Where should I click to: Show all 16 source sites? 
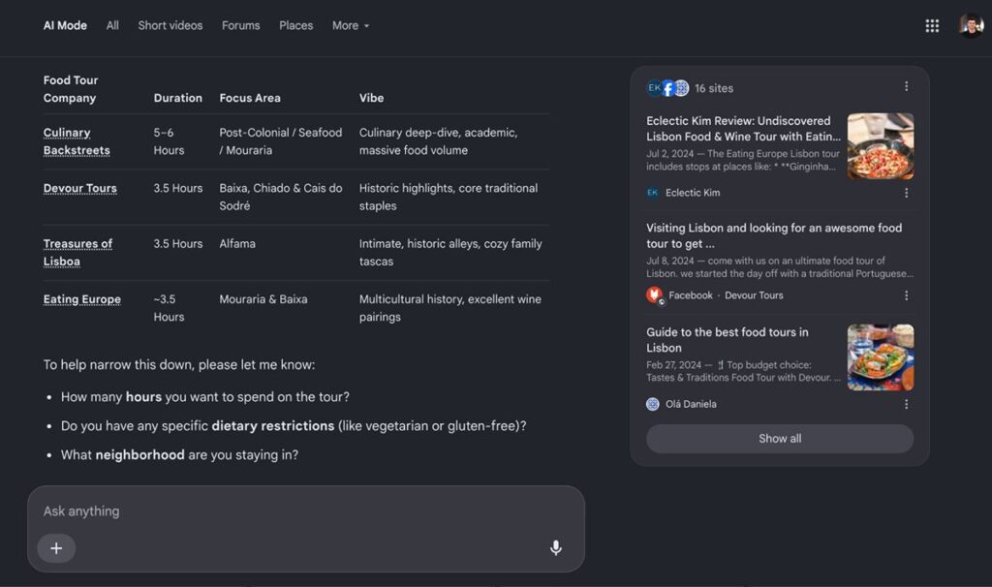coord(780,439)
